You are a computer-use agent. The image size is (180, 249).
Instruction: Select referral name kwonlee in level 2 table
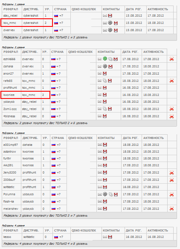[9, 95]
